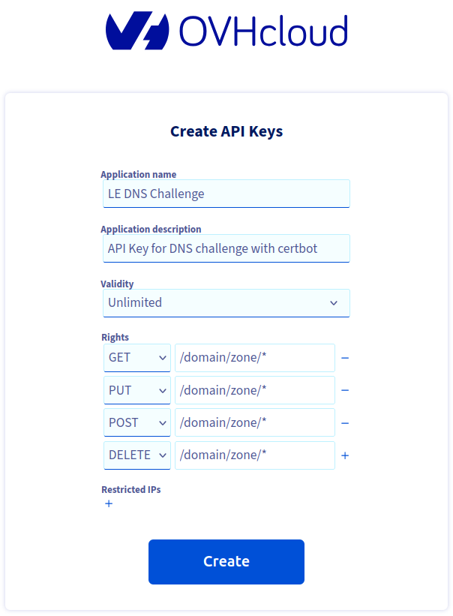Select the DELETE path input field

(x=255, y=455)
